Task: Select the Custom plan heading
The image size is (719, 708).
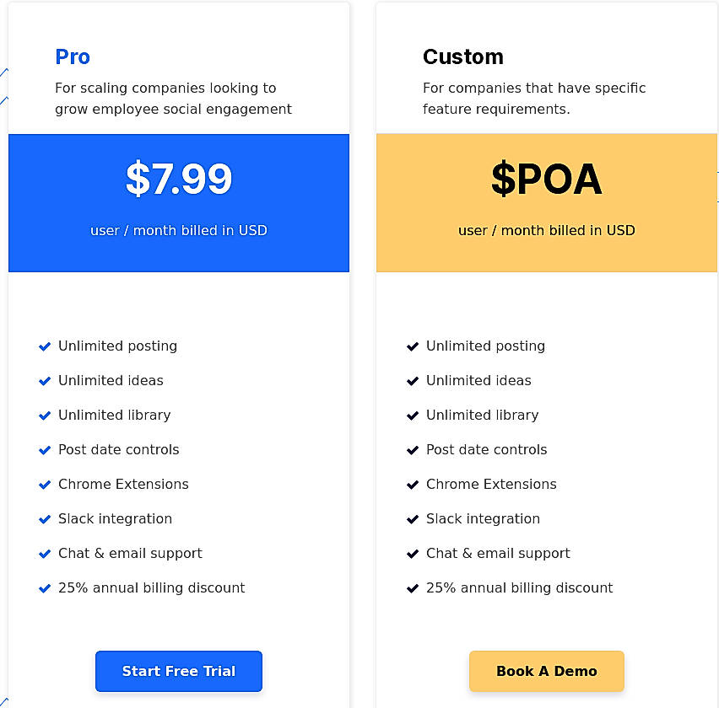Action: 463,57
